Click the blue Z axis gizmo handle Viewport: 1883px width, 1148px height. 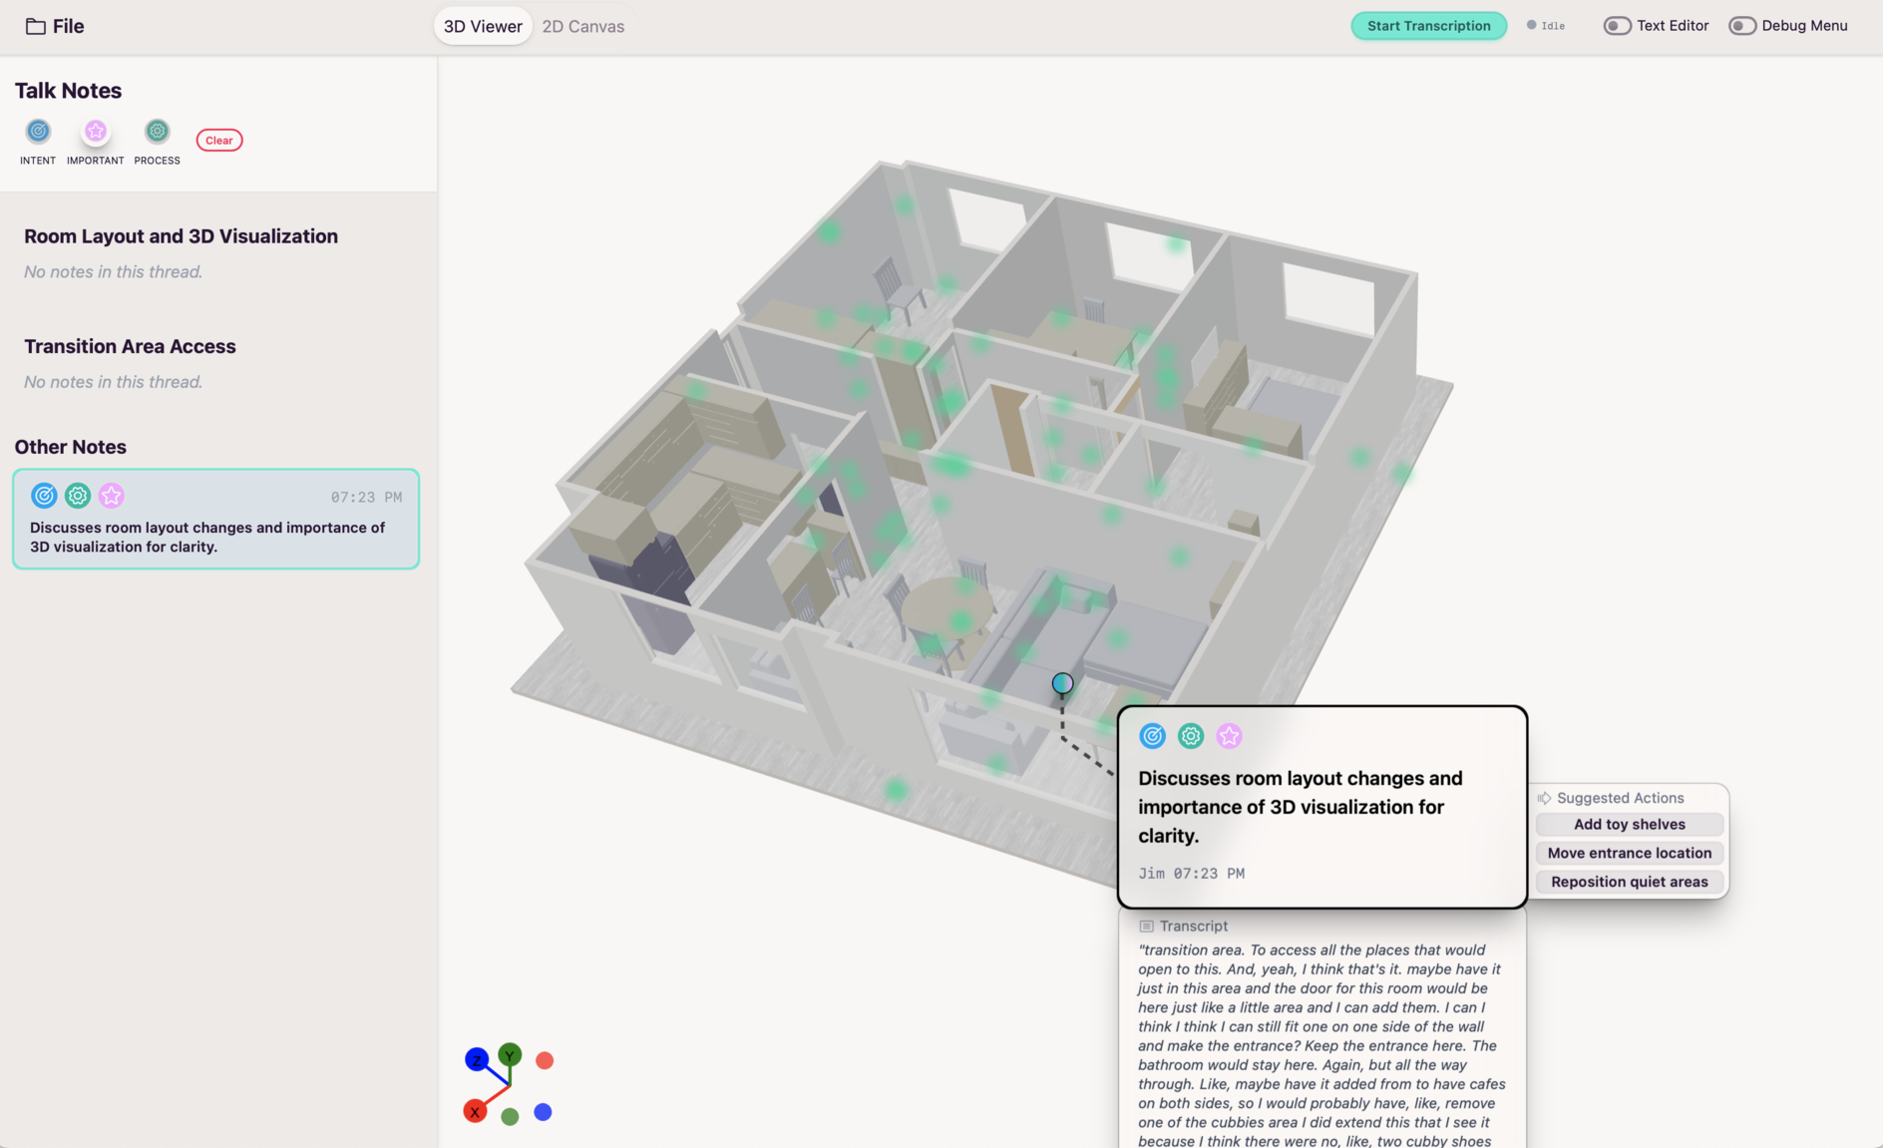pos(477,1059)
